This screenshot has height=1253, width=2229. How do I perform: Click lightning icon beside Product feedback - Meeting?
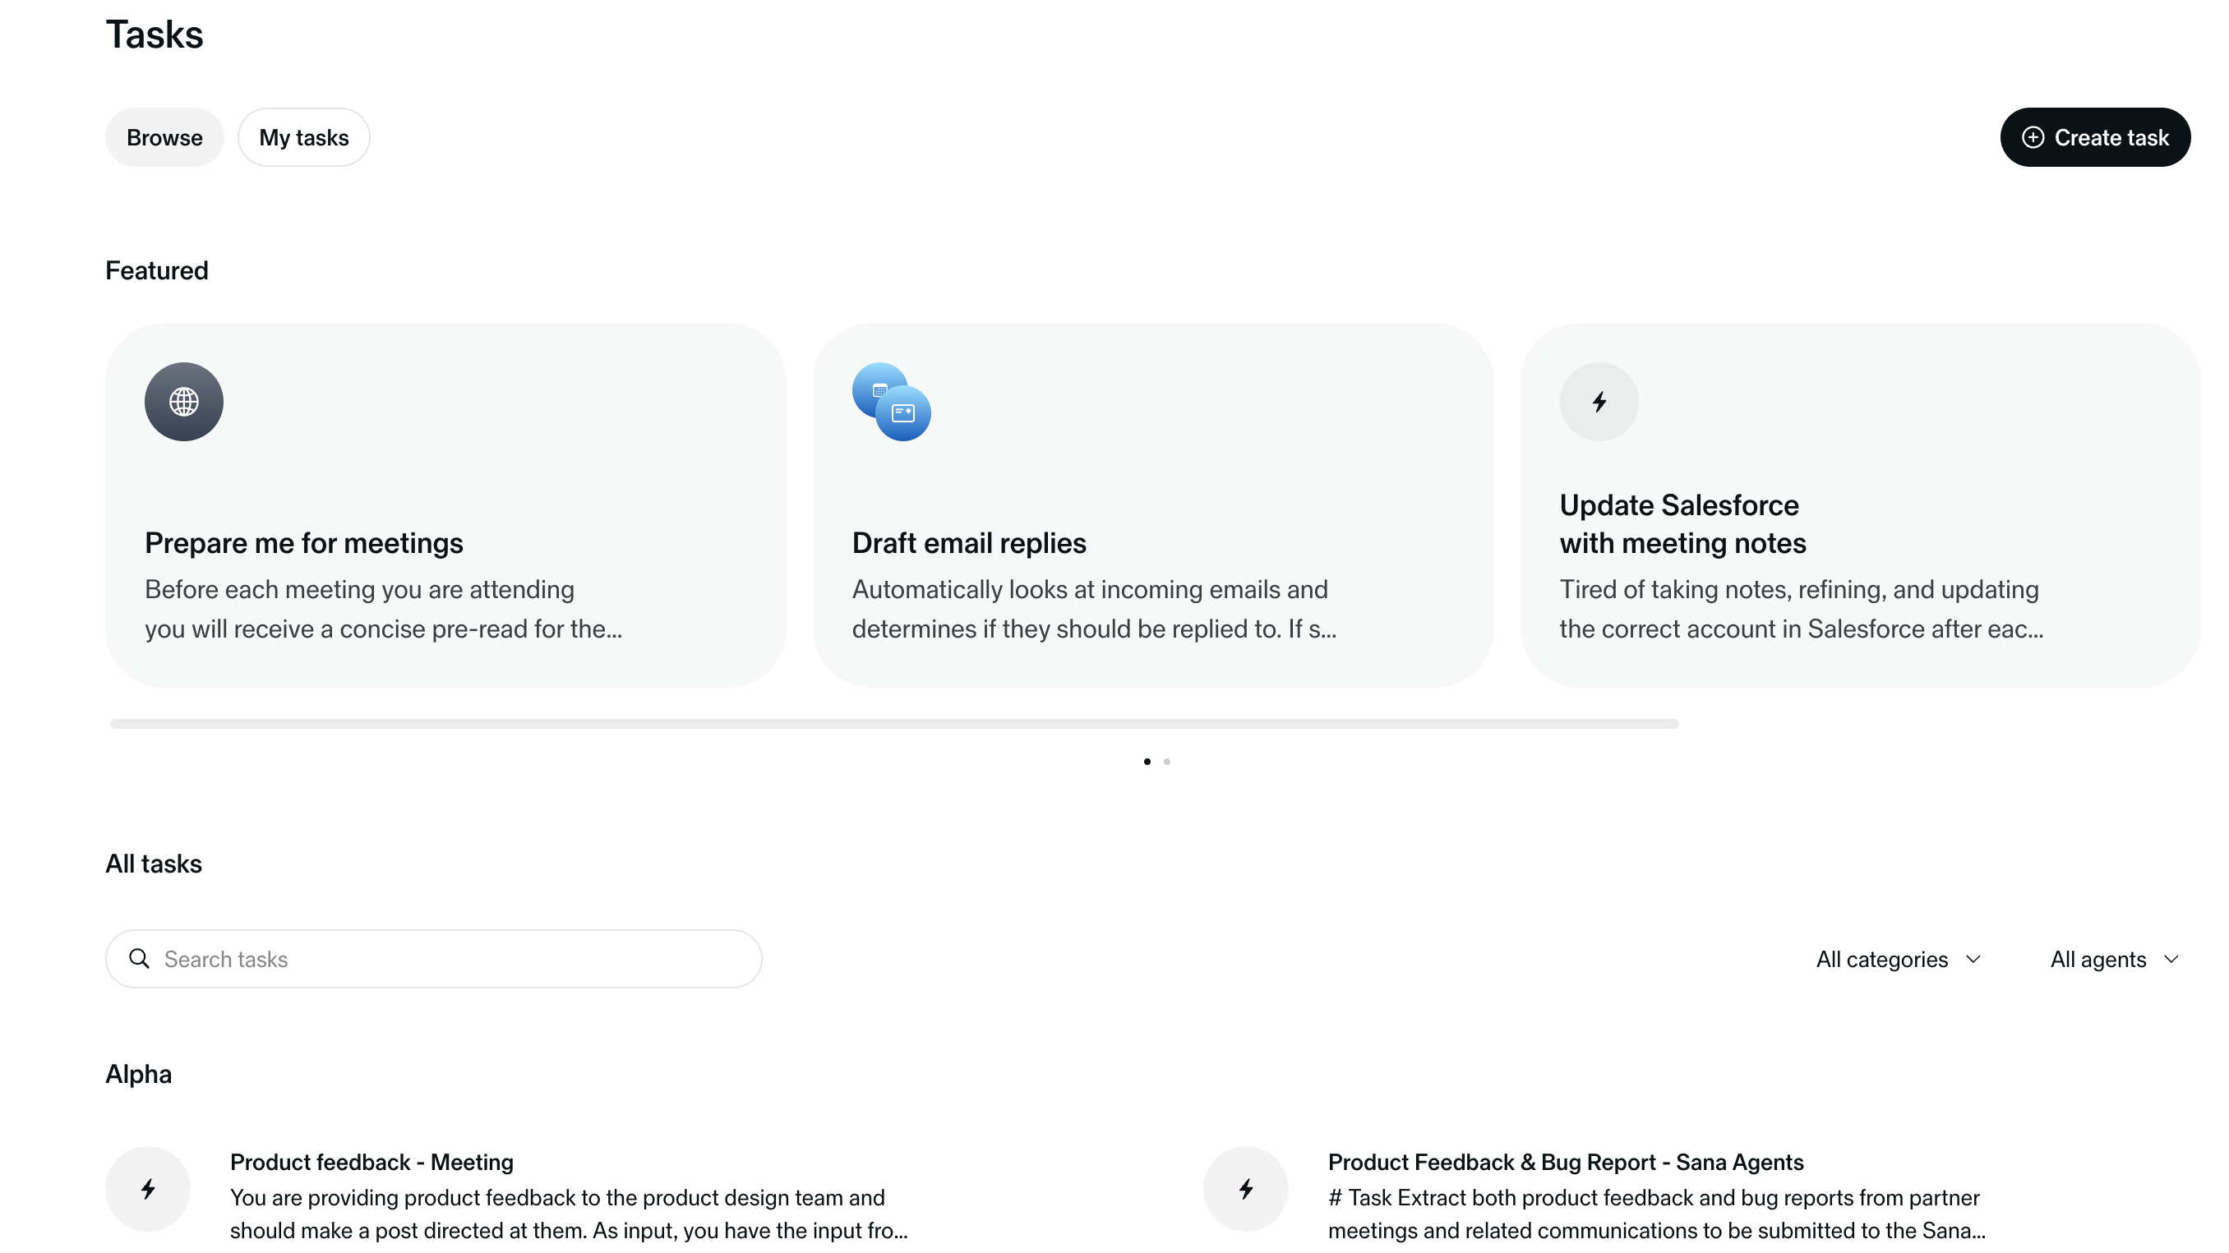click(148, 1189)
